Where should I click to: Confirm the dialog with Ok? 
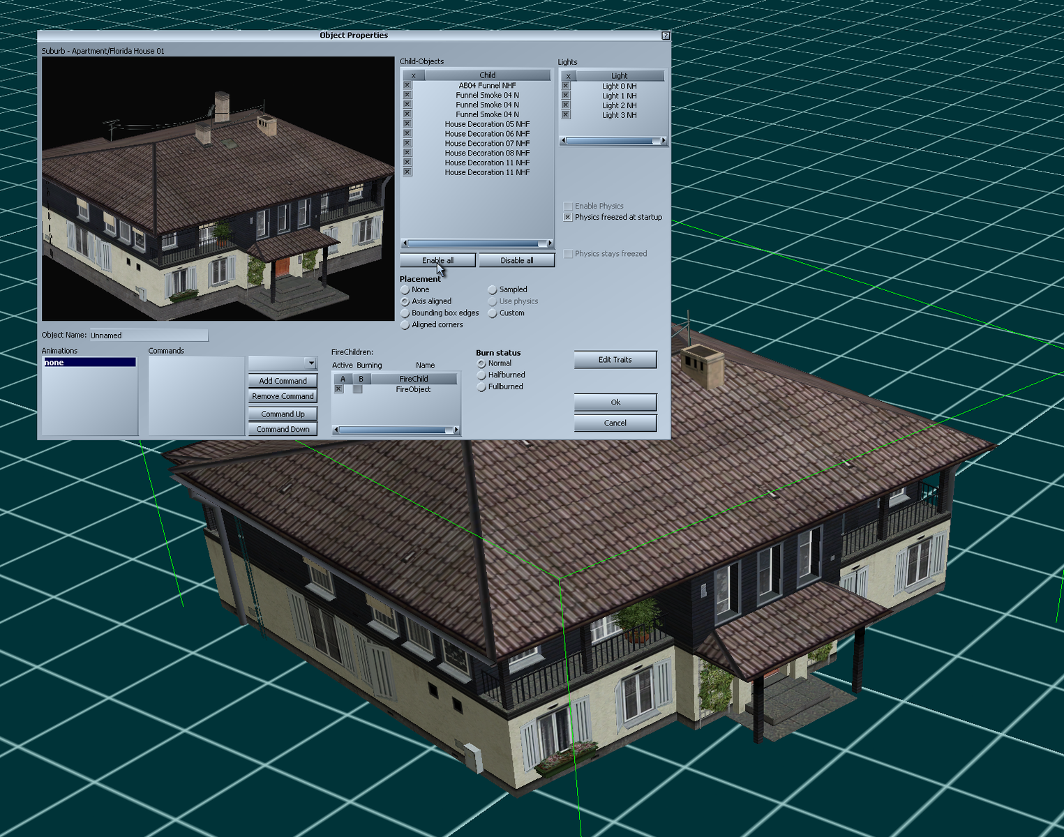(615, 402)
